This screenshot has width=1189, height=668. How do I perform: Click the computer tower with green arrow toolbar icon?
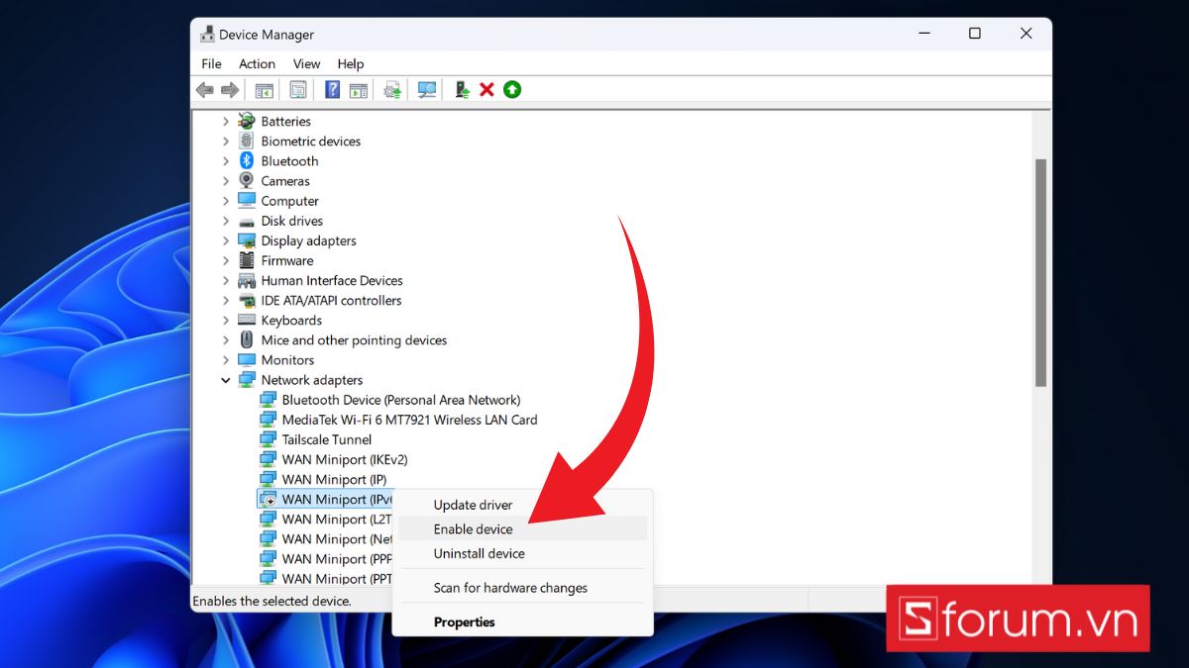tap(462, 90)
